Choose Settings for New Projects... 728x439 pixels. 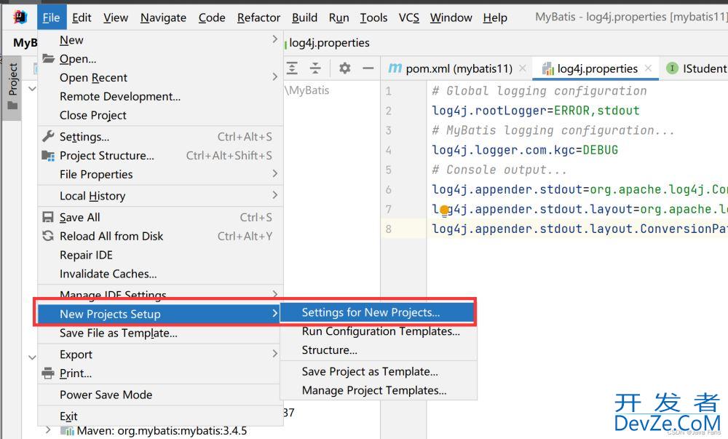click(378, 312)
